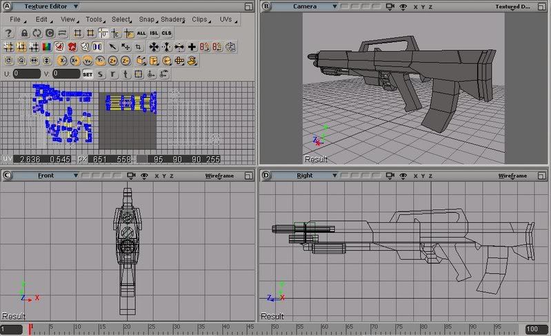Screen dimensions: 551x336
Task: Open the View menu in Texture Editor
Action: pos(68,20)
